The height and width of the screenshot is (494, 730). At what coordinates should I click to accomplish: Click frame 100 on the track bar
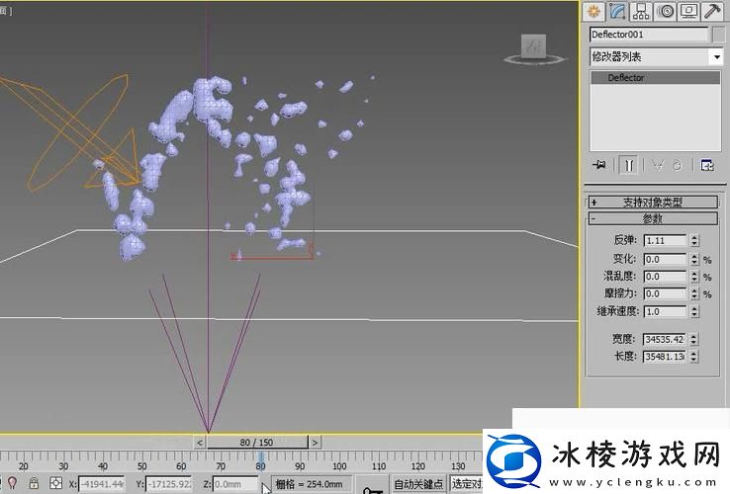339,465
